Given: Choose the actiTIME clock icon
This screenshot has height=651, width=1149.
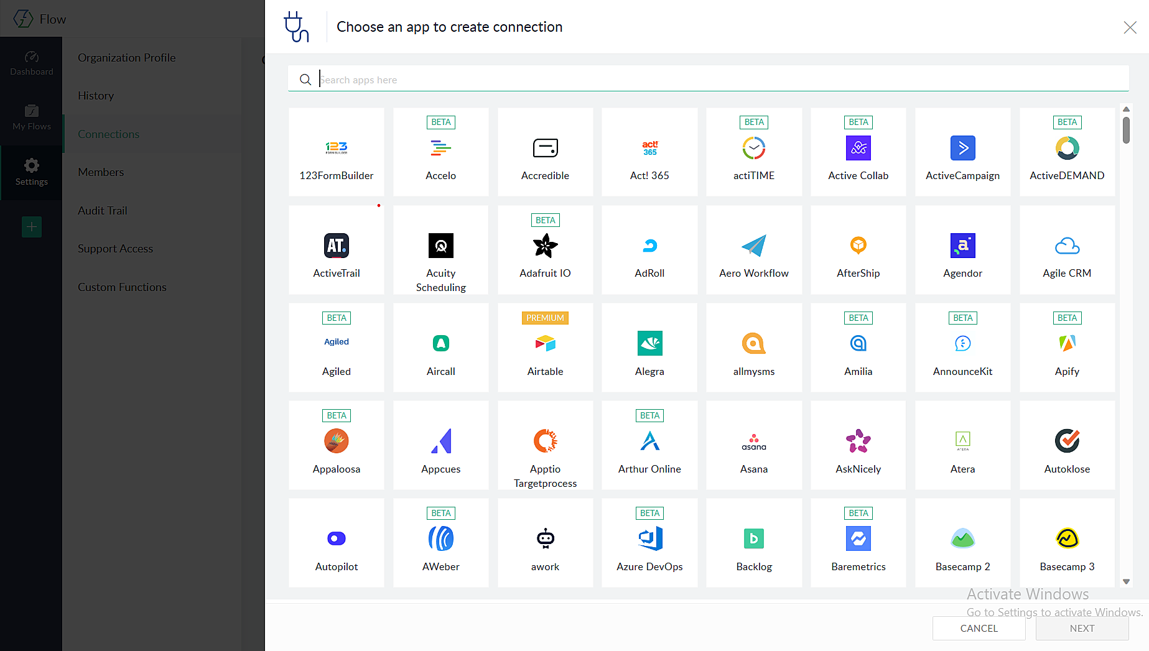Looking at the screenshot, I should click(754, 148).
